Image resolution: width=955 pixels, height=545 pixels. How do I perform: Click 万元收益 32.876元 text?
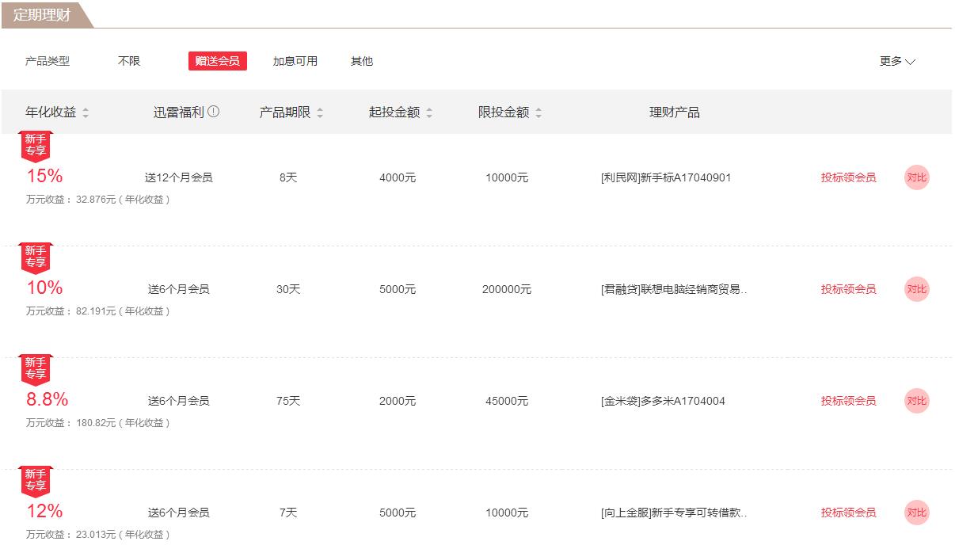coord(98,200)
